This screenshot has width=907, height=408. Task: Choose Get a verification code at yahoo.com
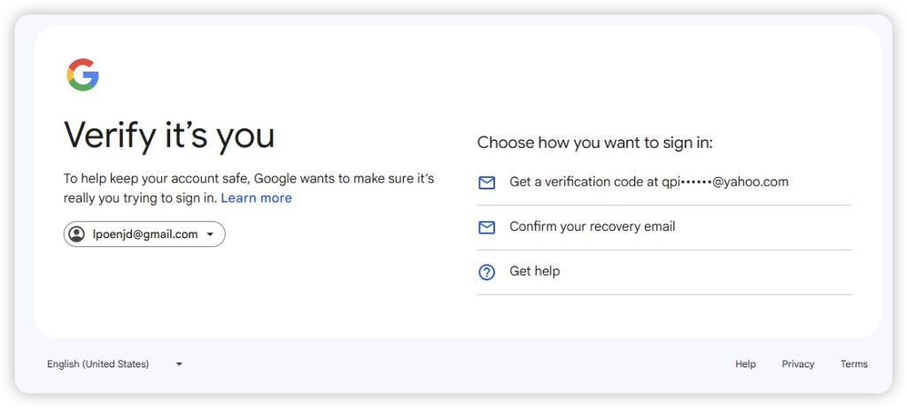click(648, 182)
